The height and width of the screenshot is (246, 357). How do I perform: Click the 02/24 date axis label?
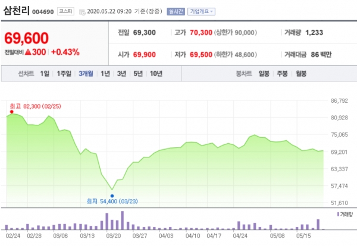coord(12,236)
